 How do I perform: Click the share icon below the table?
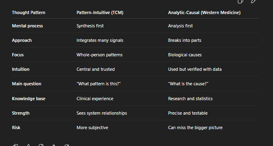pos(54,145)
